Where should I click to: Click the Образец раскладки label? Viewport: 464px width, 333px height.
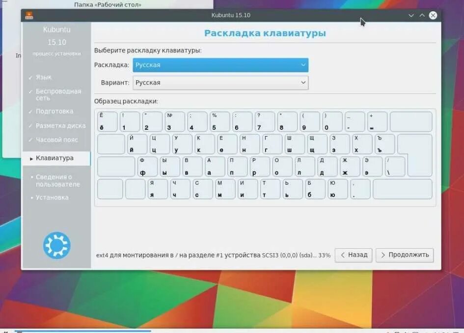126,101
